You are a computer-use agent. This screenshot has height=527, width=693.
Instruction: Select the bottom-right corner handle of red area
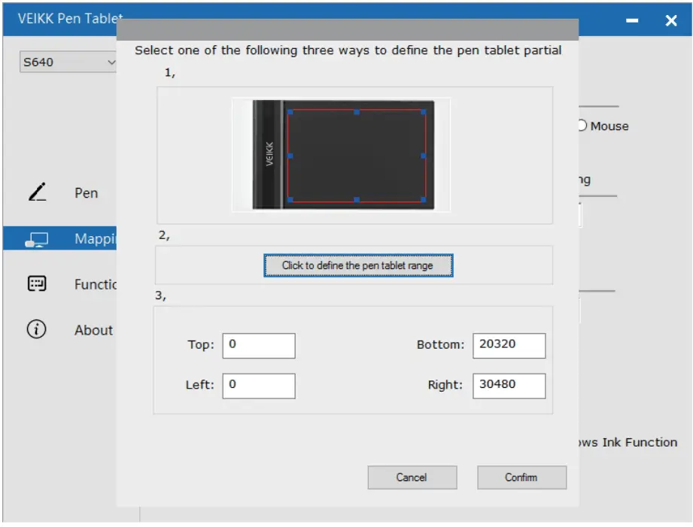(424, 200)
